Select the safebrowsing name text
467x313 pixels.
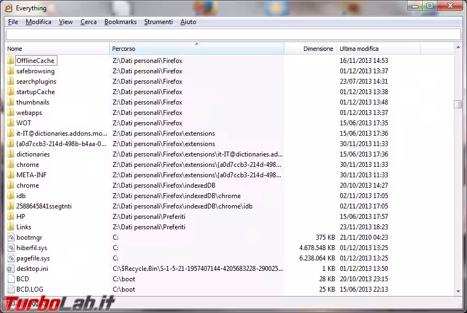coord(36,71)
